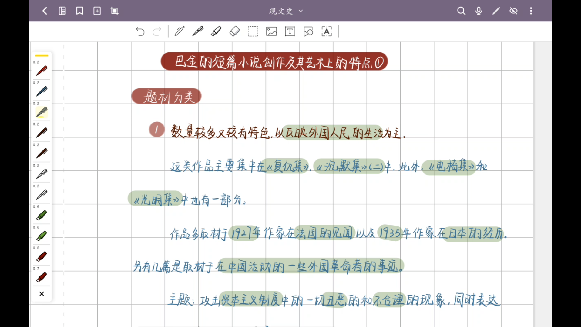The width and height of the screenshot is (581, 327).
Task: Select the eraser tool
Action: (x=235, y=31)
